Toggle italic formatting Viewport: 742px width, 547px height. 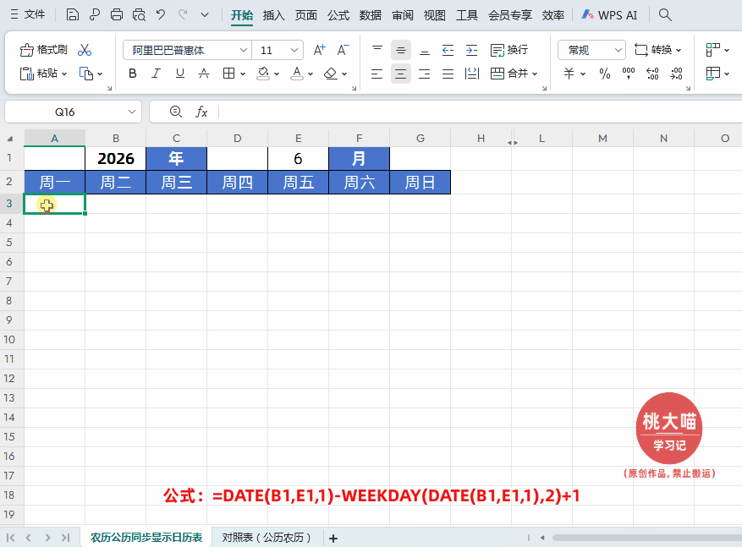pyautogui.click(x=156, y=74)
